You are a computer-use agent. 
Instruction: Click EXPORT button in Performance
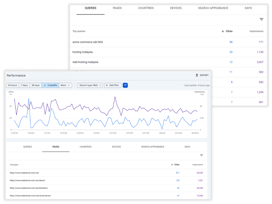click(x=202, y=75)
